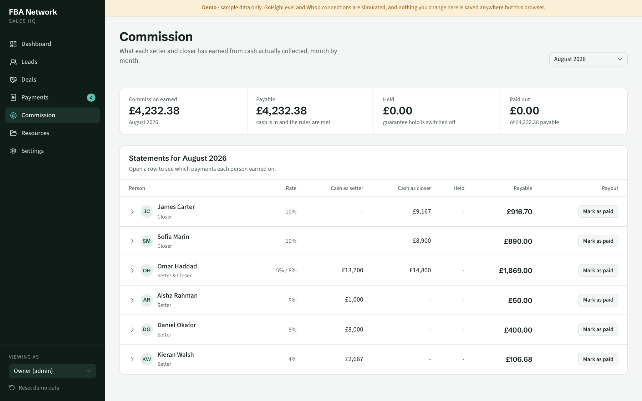
Task: Click Sofia Marin's SM avatar
Action: point(147,241)
